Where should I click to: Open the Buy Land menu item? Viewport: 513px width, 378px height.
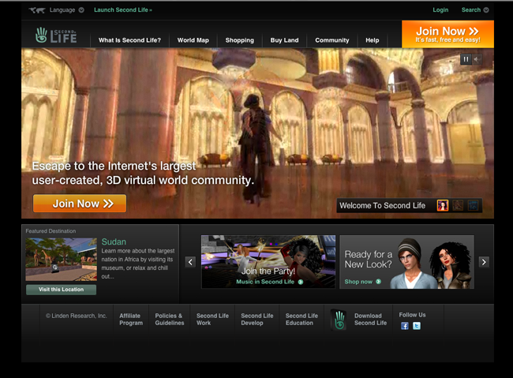tap(284, 40)
